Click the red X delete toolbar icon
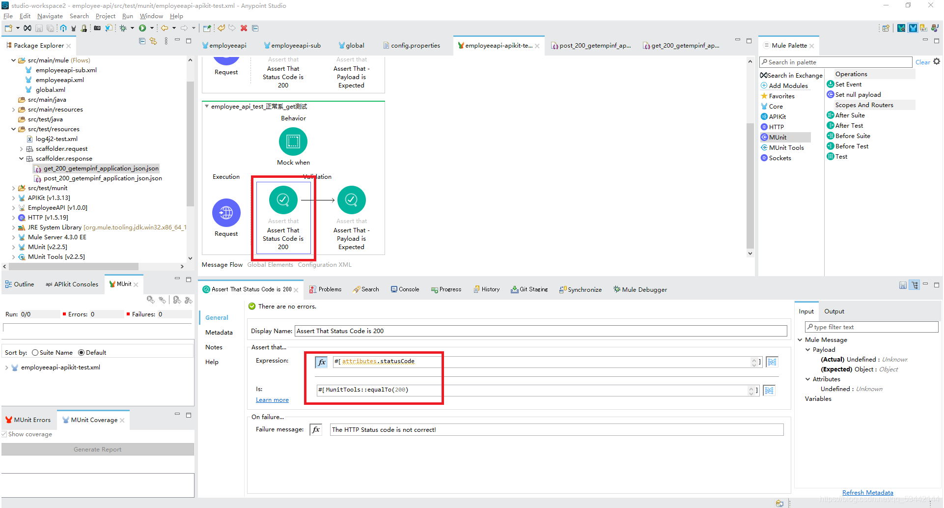This screenshot has width=944, height=508. pos(244,28)
